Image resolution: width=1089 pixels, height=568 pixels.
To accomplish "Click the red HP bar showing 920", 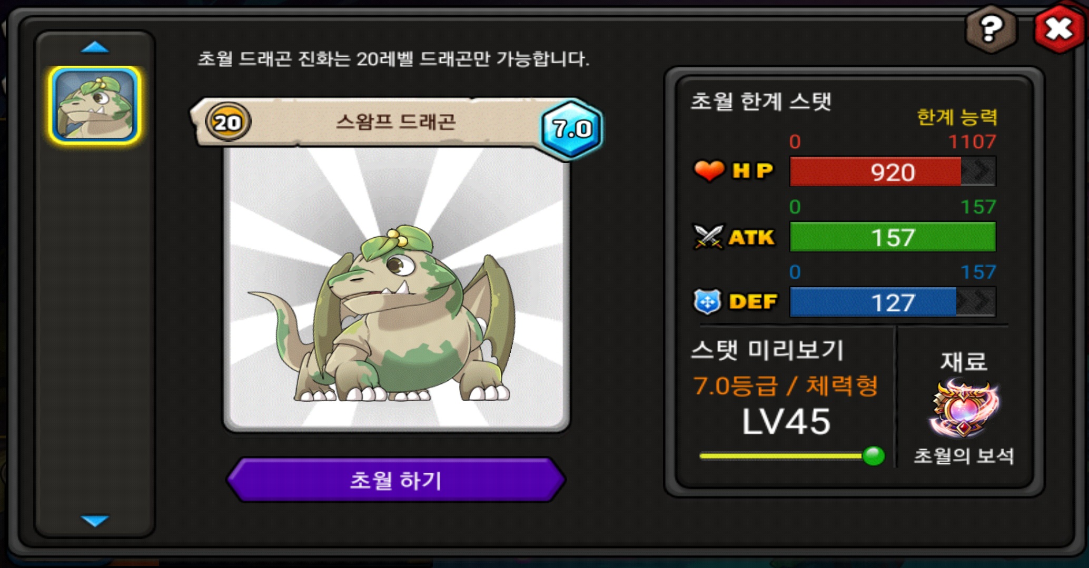I will (x=893, y=171).
